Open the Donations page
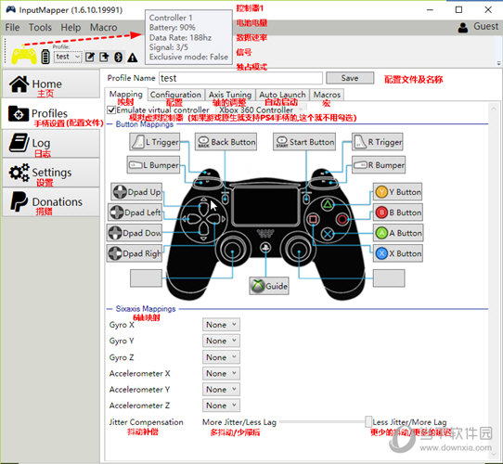The image size is (503, 464). [51, 201]
